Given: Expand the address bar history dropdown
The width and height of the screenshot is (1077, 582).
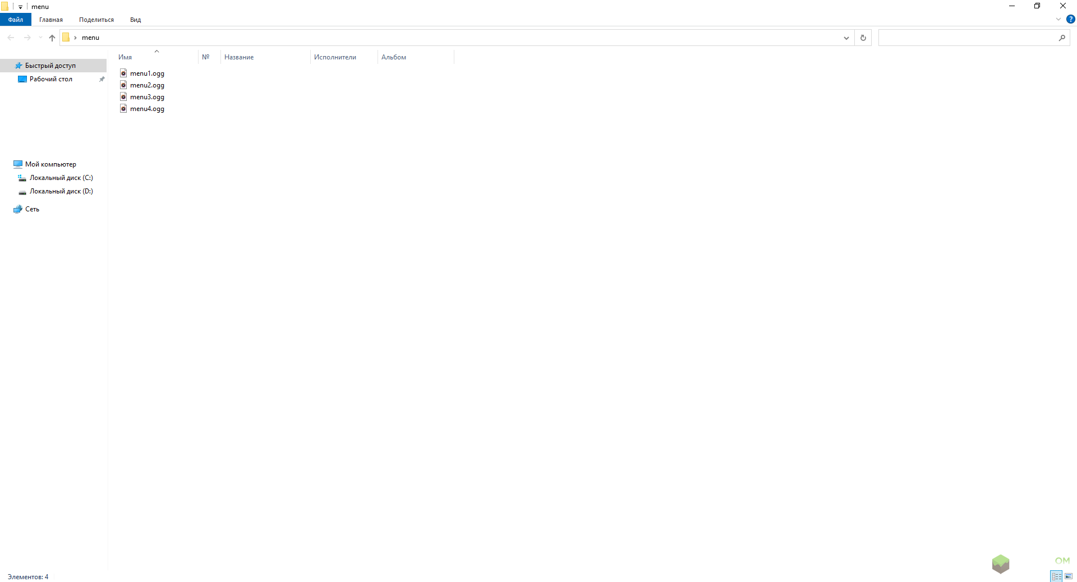Looking at the screenshot, I should click(x=846, y=38).
